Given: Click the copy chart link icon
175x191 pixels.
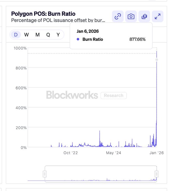Looking at the screenshot, I should click(x=118, y=17).
